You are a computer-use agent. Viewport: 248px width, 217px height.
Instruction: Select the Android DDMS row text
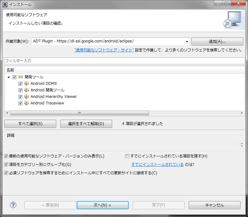44,83
